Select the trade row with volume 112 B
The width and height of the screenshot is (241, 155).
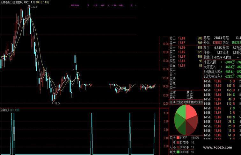point(222,104)
